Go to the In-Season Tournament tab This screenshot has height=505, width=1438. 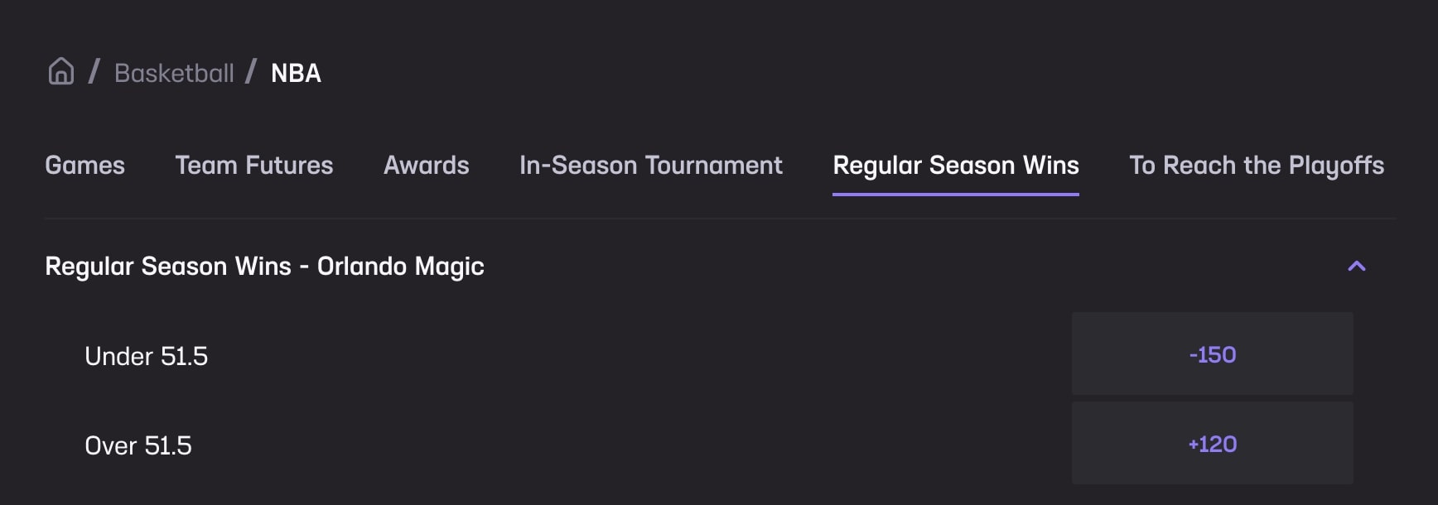pyautogui.click(x=650, y=166)
